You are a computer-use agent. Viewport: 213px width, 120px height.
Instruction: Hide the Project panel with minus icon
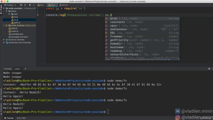click(34, 5)
